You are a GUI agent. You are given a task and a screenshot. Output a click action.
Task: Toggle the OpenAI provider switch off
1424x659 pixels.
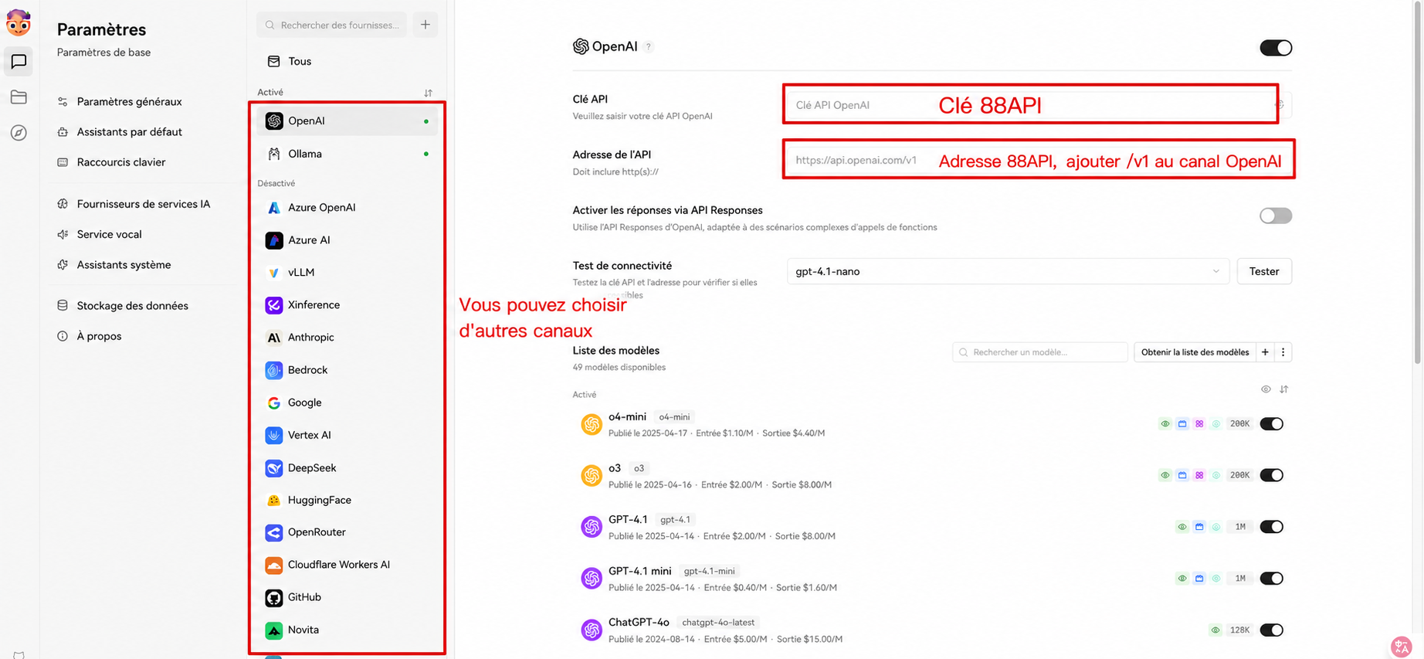(1276, 48)
